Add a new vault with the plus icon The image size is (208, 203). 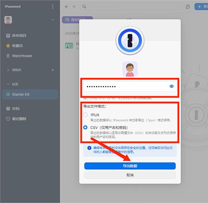point(53,70)
